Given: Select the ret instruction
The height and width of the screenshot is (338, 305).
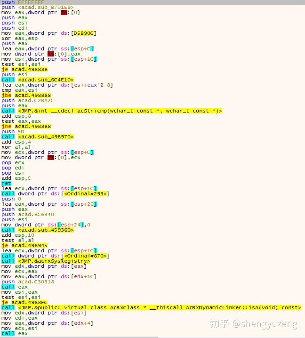Looking at the screenshot, I should click(6, 183).
